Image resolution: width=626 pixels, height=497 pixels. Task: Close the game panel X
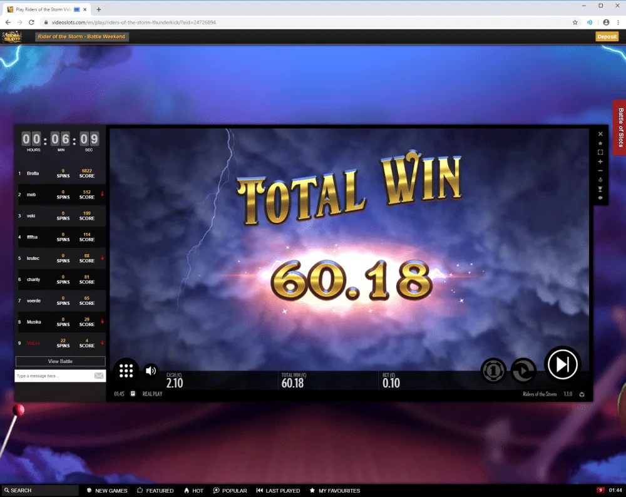point(600,134)
